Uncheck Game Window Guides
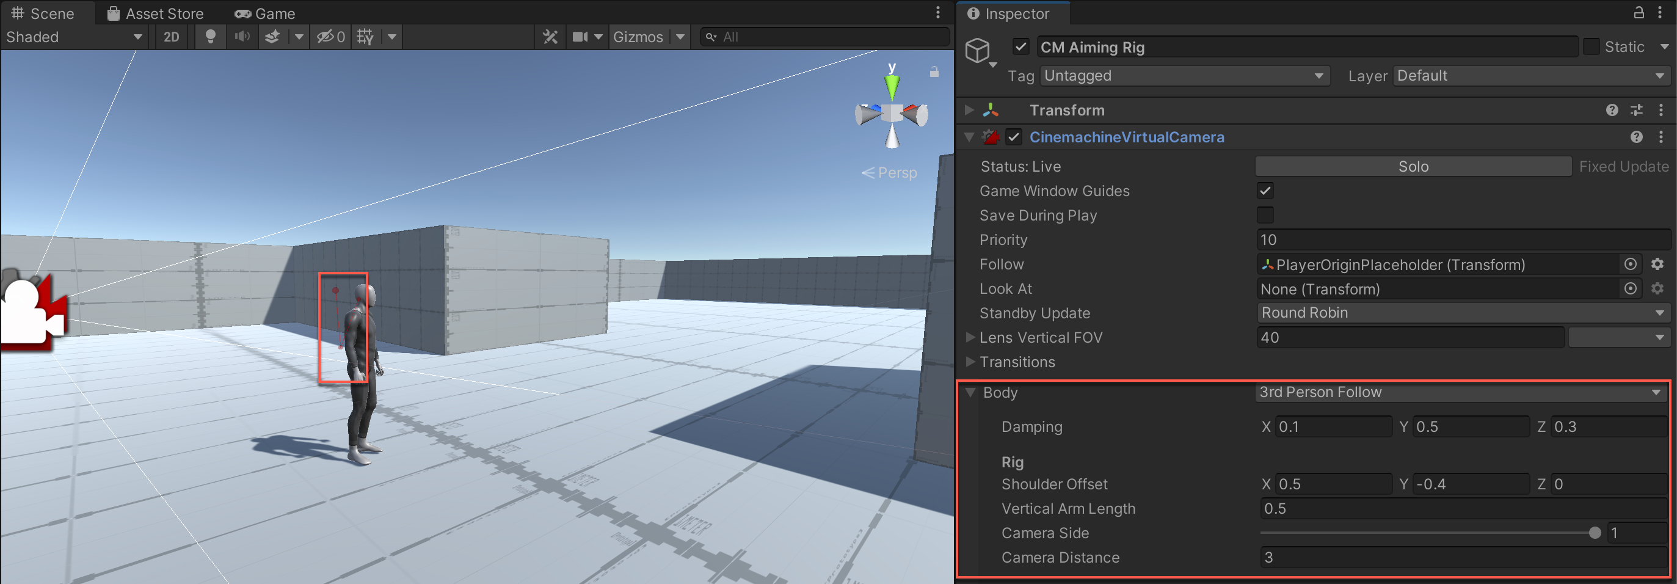 (1265, 191)
